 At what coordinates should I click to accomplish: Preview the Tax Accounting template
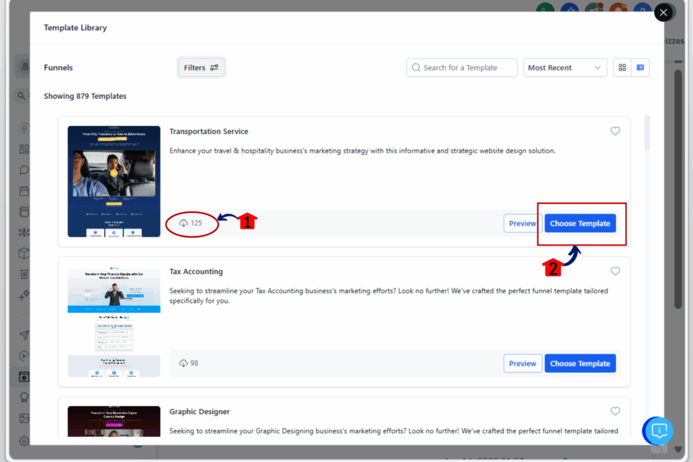pyautogui.click(x=523, y=363)
